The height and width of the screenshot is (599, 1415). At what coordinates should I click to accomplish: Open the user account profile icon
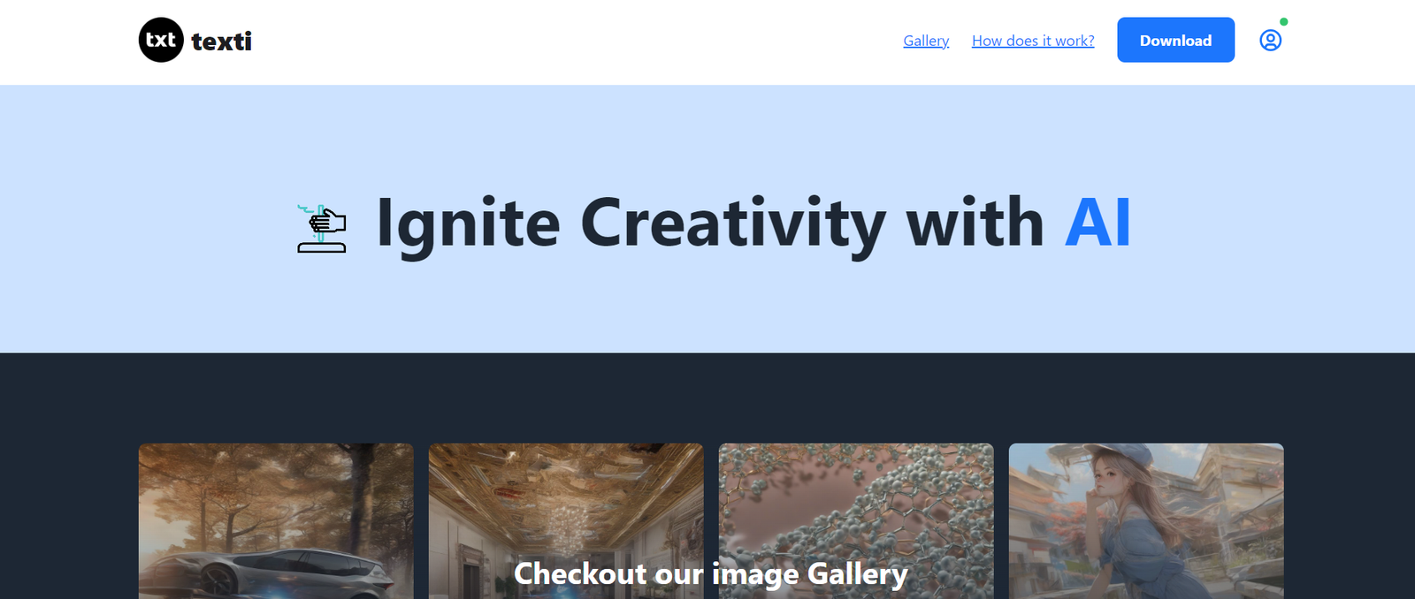pos(1270,41)
